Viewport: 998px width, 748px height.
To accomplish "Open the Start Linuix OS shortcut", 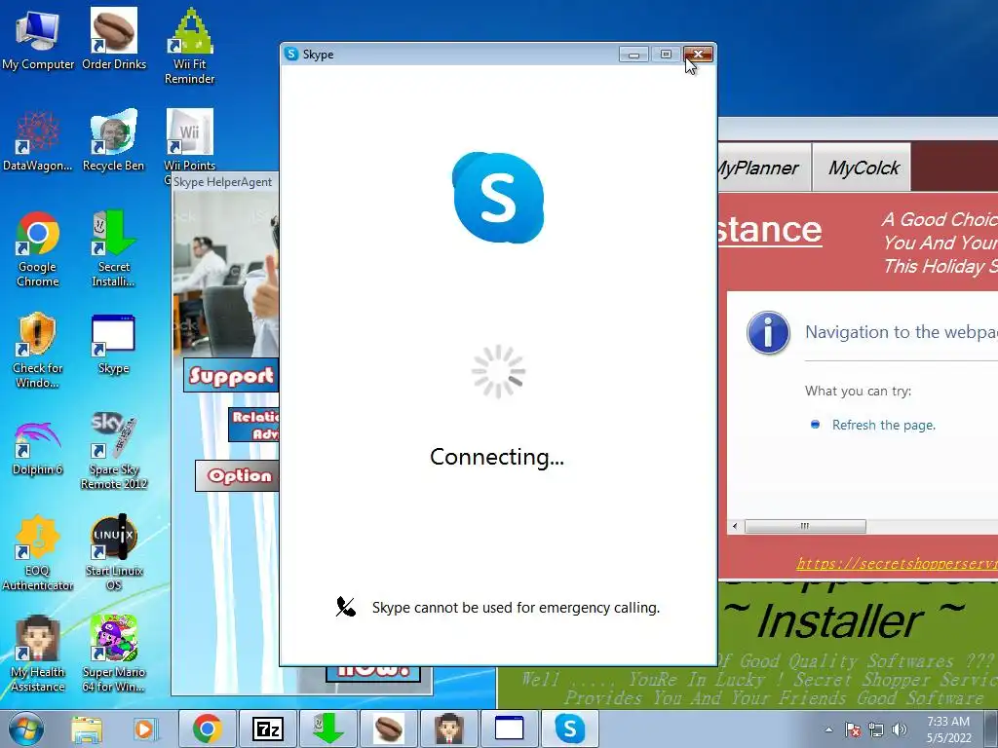I will click(x=114, y=552).
